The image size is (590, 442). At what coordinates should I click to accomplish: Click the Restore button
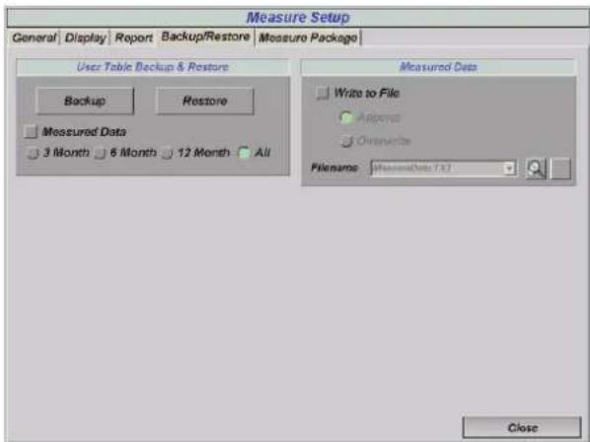point(204,101)
